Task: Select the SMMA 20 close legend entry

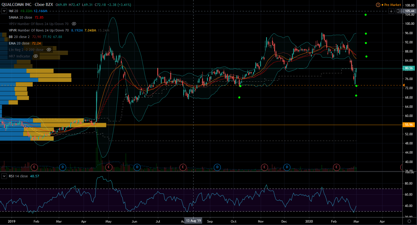Action: (x=20, y=18)
